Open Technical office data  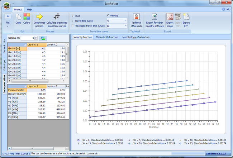pos(136,16)
